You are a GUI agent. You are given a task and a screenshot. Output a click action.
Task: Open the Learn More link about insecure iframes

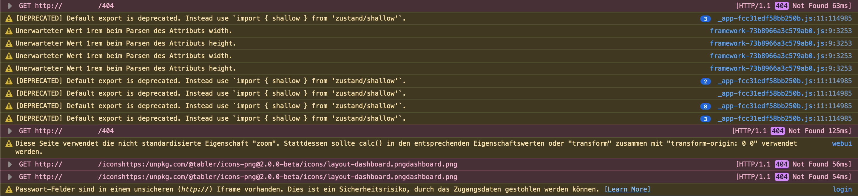coord(627,189)
